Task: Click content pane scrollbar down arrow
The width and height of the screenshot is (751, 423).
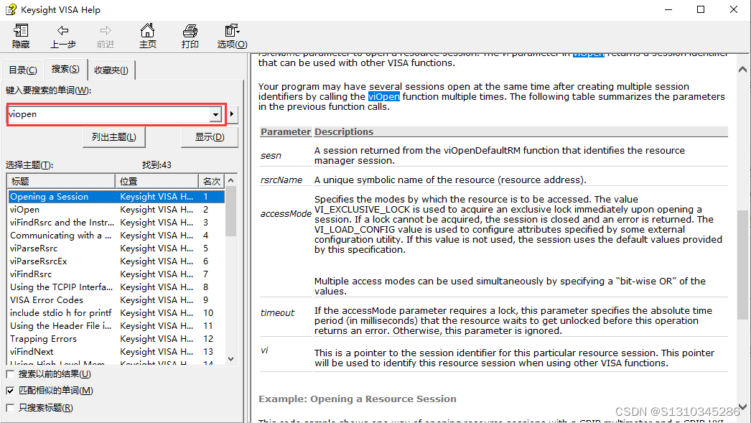Action: 742,406
